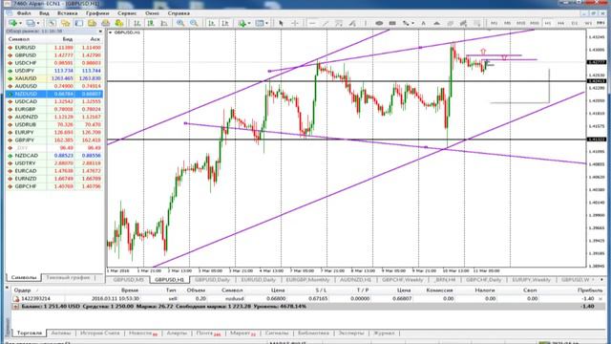Open the Графики menu
611x344 pixels.
click(x=97, y=13)
